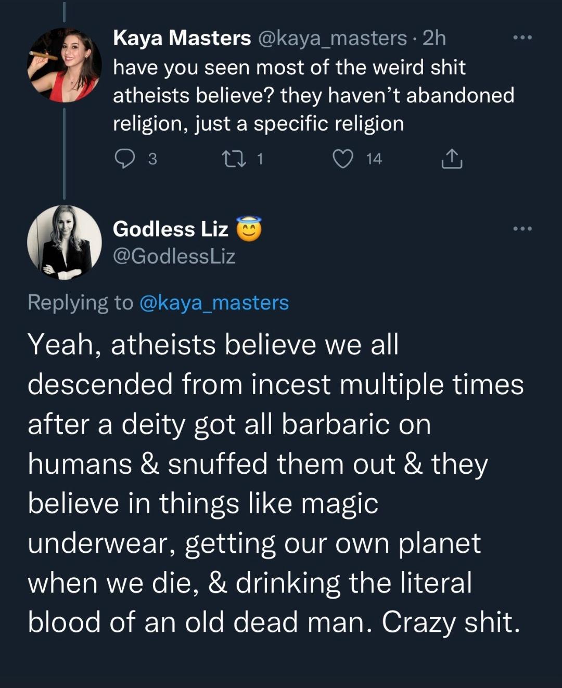The height and width of the screenshot is (688, 562).
Task: Open Kaya's tweet text about atheists
Action: click(x=312, y=96)
